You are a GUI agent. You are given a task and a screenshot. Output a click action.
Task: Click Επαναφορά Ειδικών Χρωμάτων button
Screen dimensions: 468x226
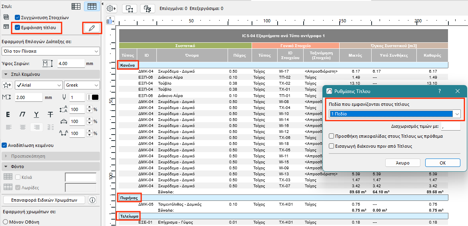44,200
